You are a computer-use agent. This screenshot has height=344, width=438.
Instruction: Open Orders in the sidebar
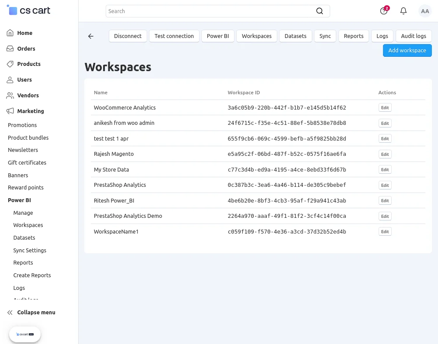tap(26, 48)
